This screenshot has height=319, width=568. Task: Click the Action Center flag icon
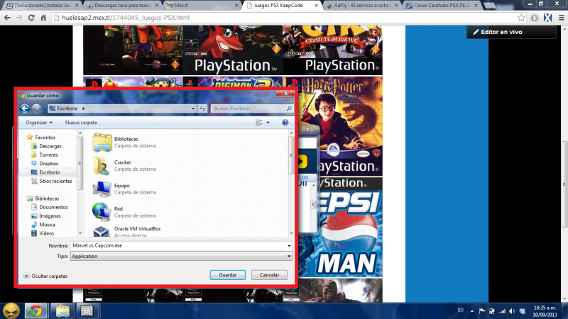[482, 311]
